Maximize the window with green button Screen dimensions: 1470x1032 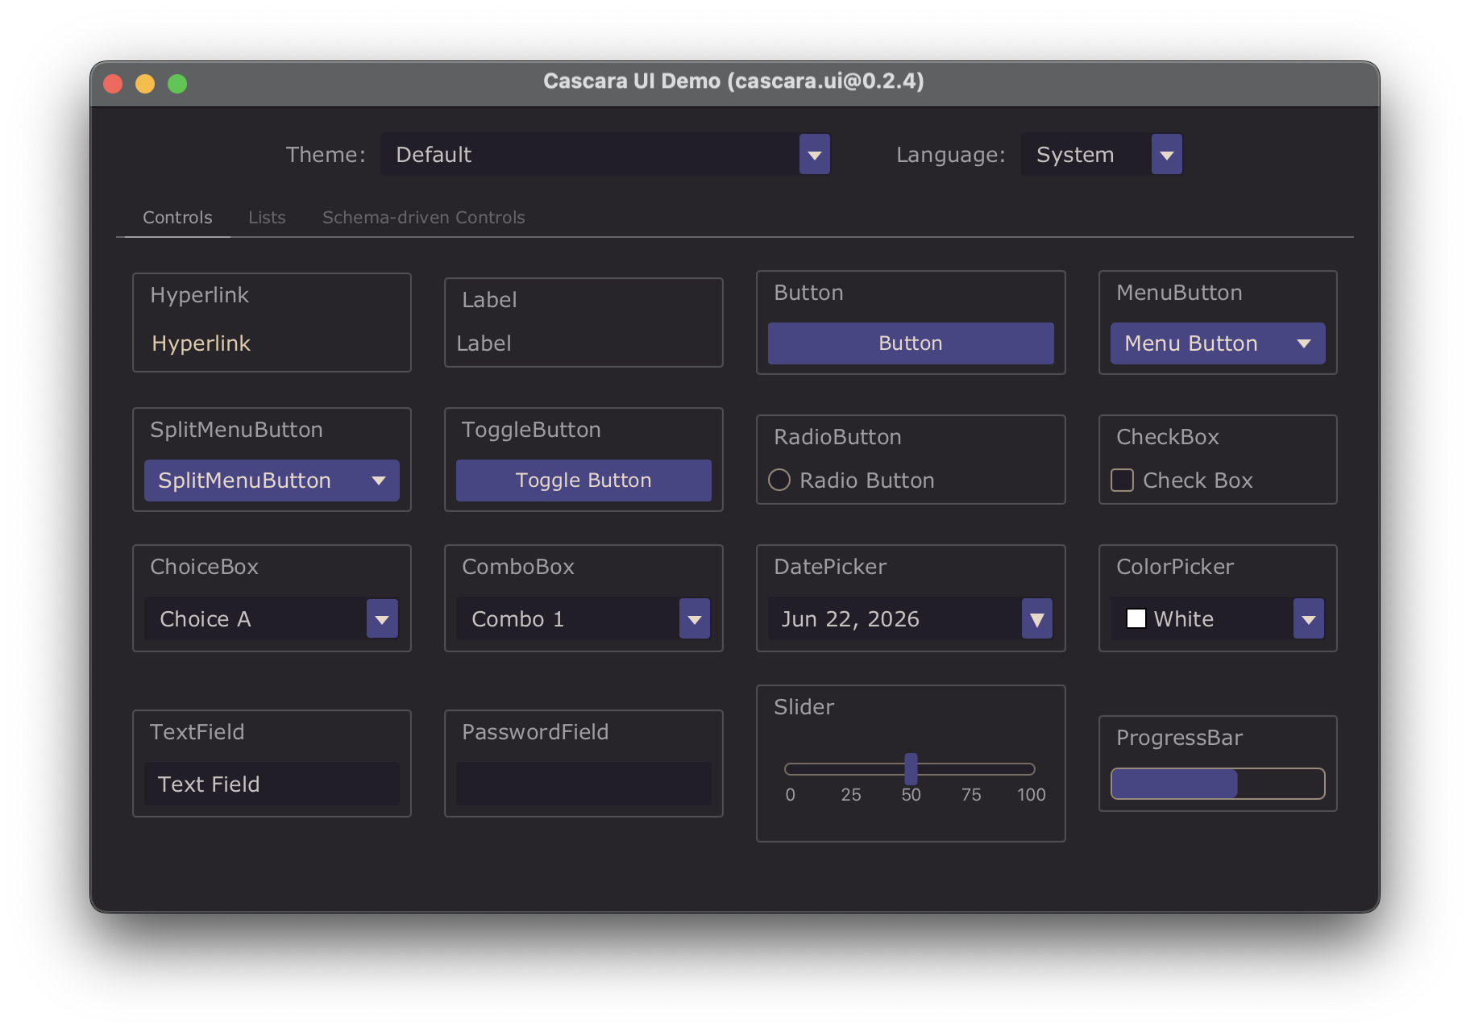pyautogui.click(x=177, y=84)
